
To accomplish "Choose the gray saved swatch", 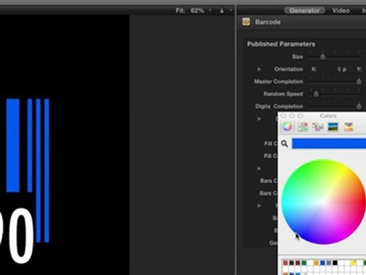I will click(x=329, y=263).
